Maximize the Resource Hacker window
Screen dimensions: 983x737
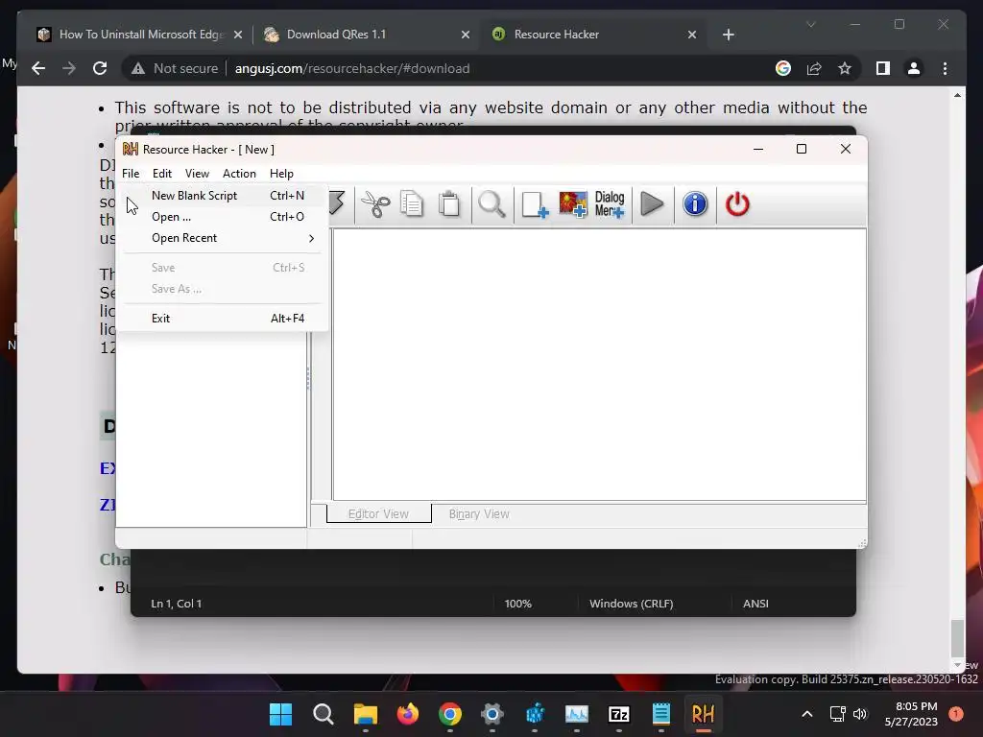pyautogui.click(x=802, y=149)
